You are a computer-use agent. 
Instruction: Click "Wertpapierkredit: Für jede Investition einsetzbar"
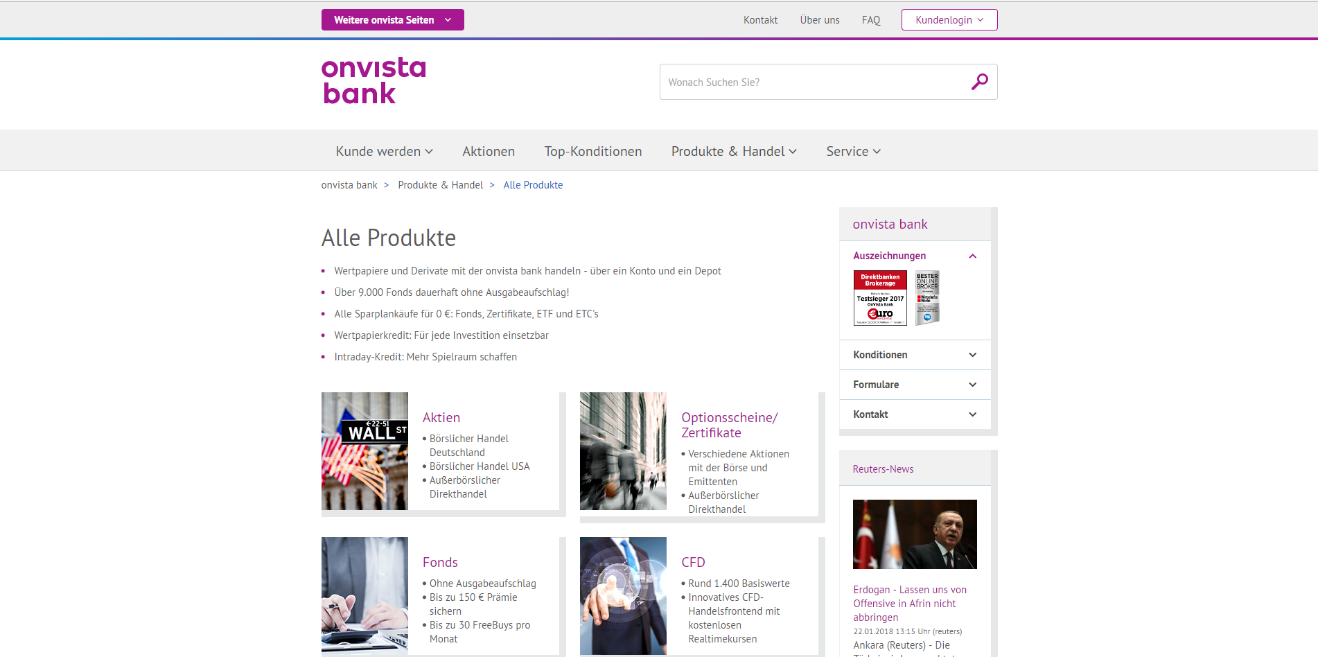tap(441, 335)
